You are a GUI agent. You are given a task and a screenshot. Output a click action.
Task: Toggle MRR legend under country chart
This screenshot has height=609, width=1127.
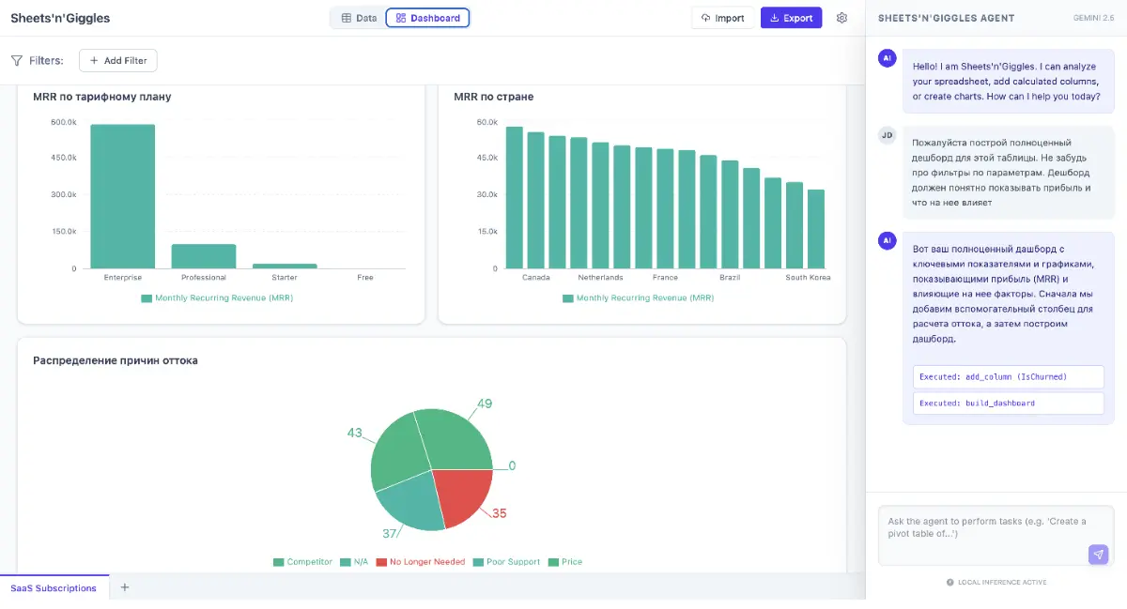638,298
